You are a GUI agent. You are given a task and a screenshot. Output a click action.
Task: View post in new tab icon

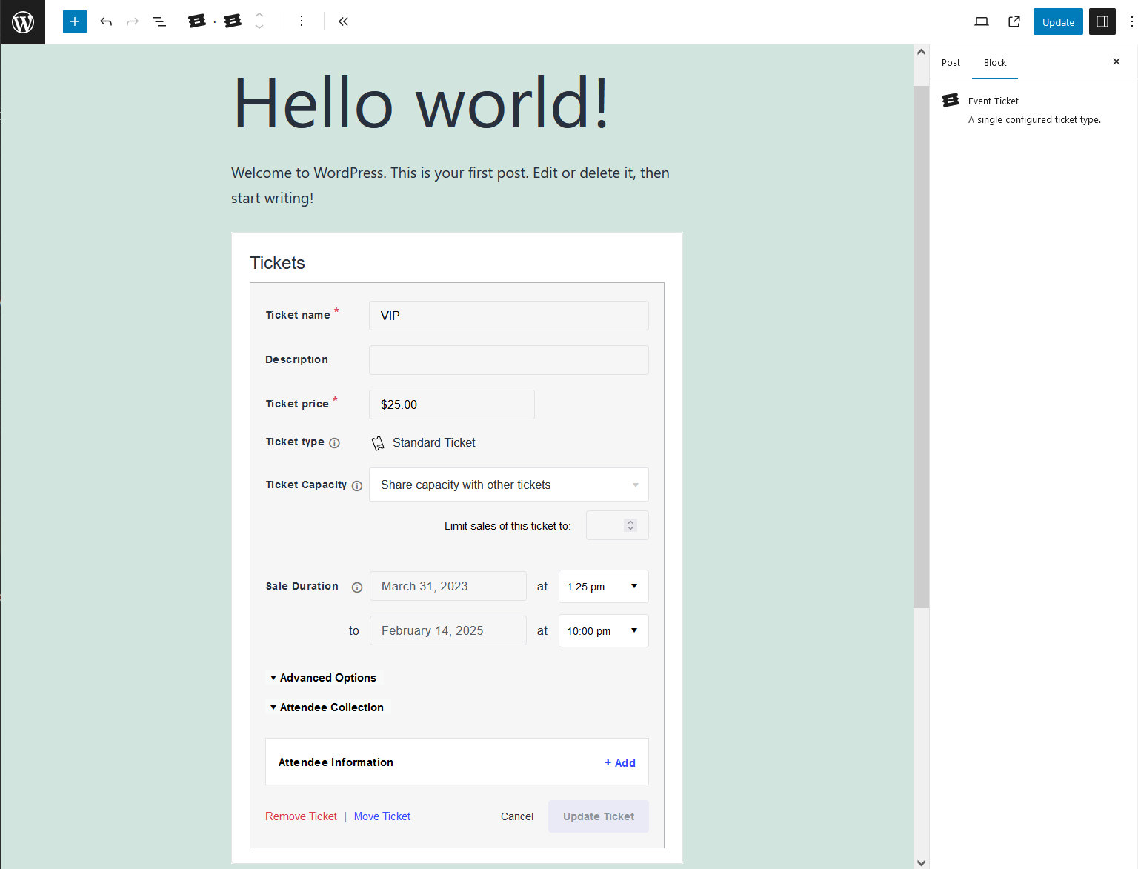coord(1014,21)
